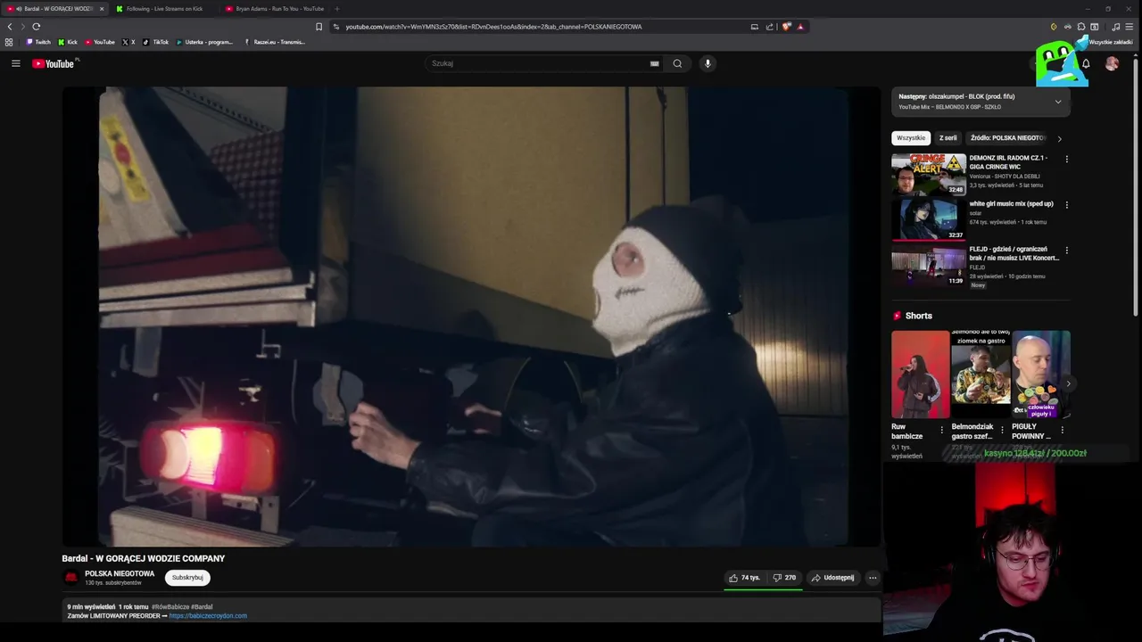Viewport: 1142px width, 642px height.
Task: Open DEMONZ IRL RADOM video thumbnail
Action: [x=928, y=174]
